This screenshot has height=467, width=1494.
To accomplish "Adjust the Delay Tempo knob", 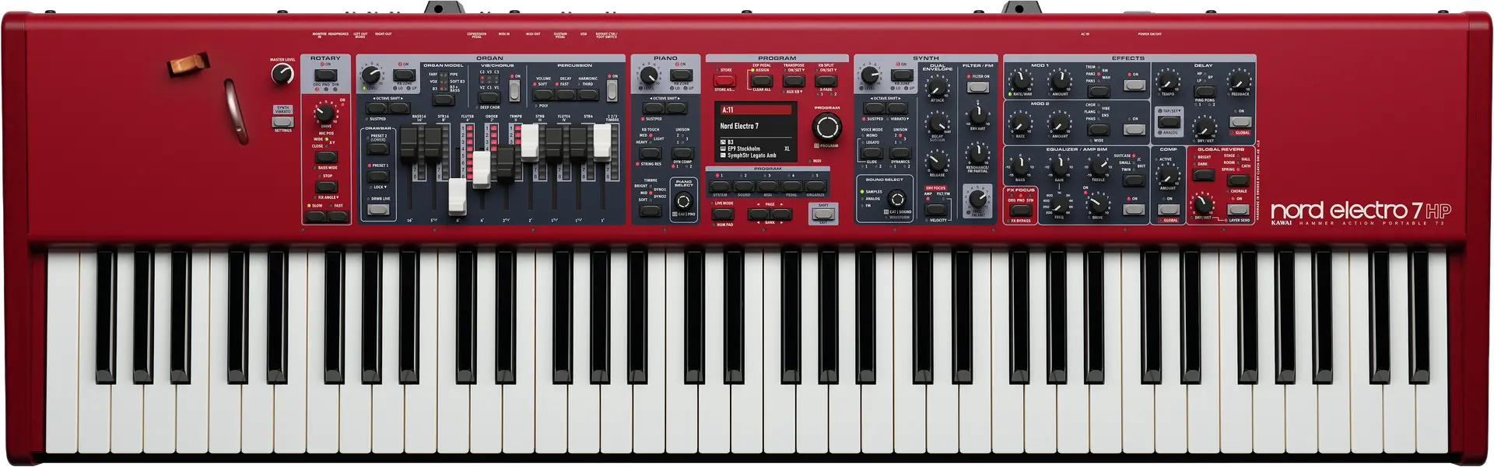I will click(x=1167, y=81).
